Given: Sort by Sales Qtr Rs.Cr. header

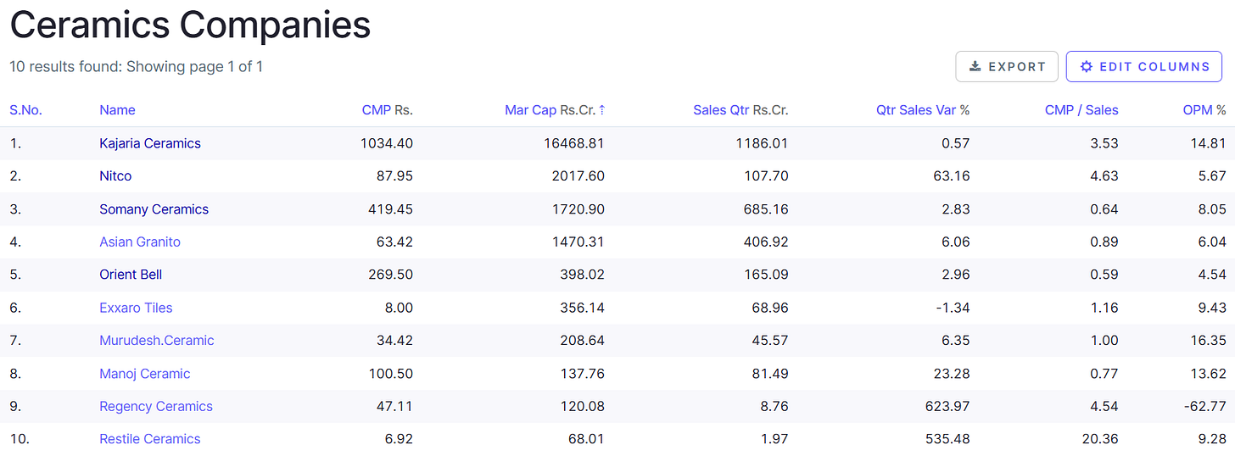Looking at the screenshot, I should click(740, 110).
